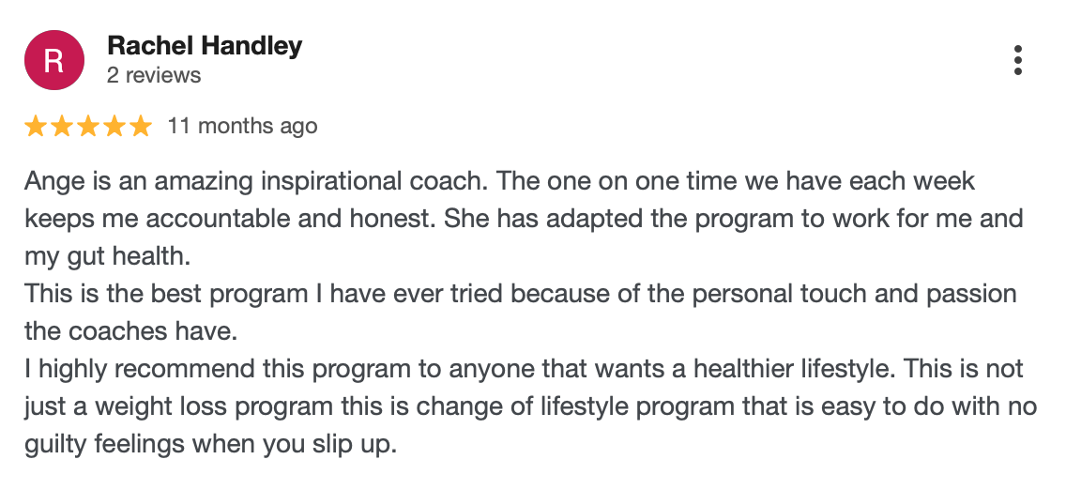The width and height of the screenshot is (1066, 490).
Task: Click the first gold rating star
Action: coord(36,126)
